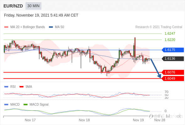Click the MACD Signal green legend swatch
This screenshot has width=185, height=125.
[25, 105]
